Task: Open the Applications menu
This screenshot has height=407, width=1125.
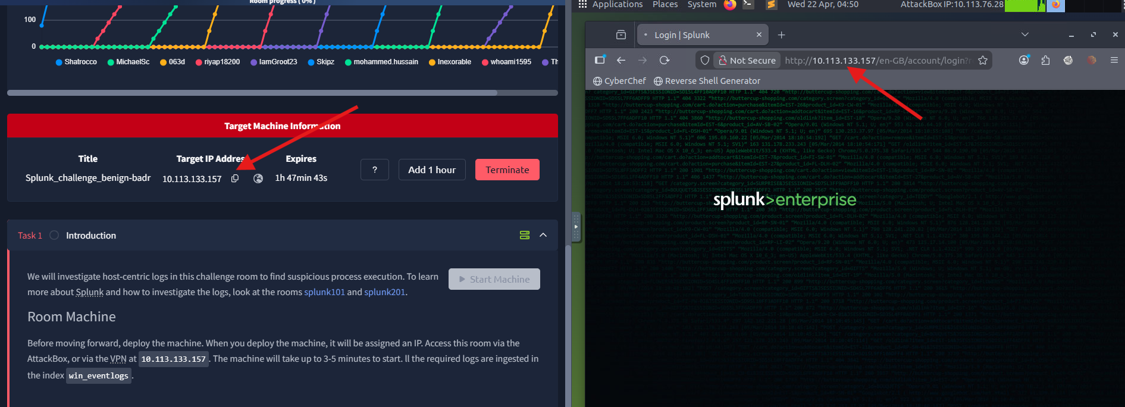Action: (x=618, y=4)
